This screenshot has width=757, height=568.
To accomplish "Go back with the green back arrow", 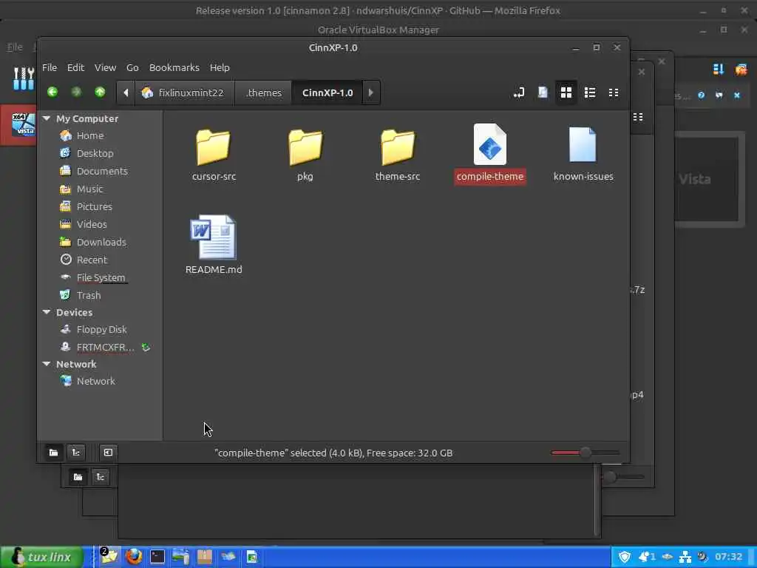I will click(x=52, y=92).
